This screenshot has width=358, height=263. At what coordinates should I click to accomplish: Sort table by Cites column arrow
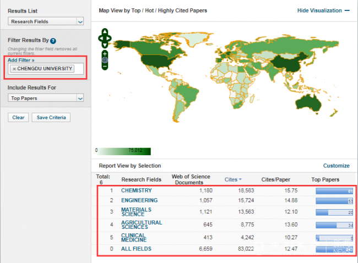[240, 179]
